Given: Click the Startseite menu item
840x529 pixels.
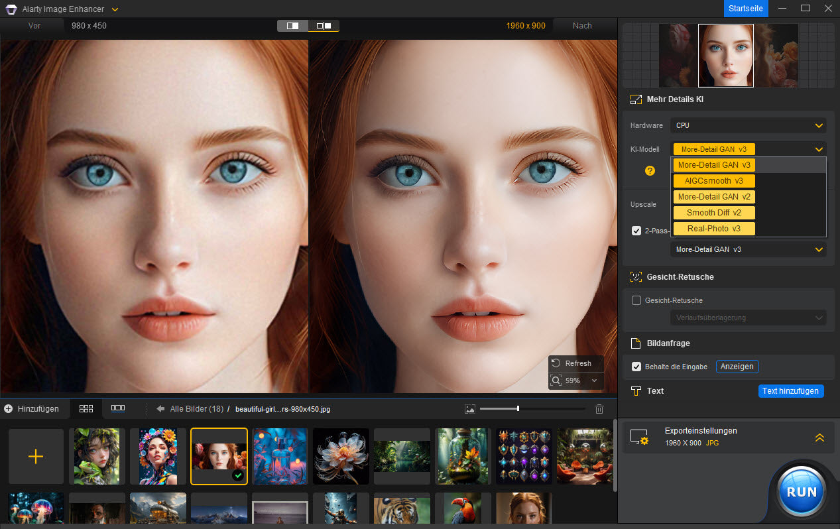Looking at the screenshot, I should (745, 9).
